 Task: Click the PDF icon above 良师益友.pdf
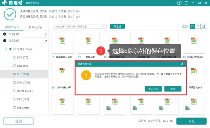point(194,71)
